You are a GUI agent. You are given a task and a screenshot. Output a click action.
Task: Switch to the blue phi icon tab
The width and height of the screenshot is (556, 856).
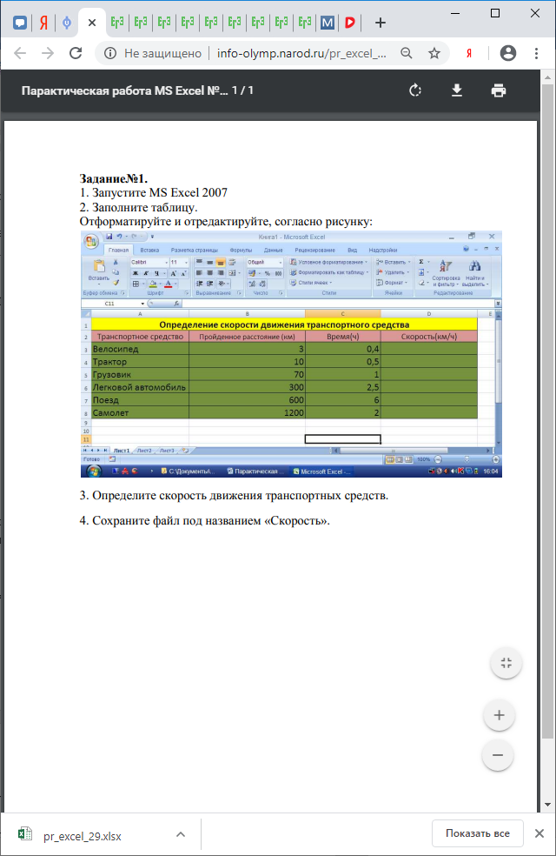pyautogui.click(x=67, y=23)
